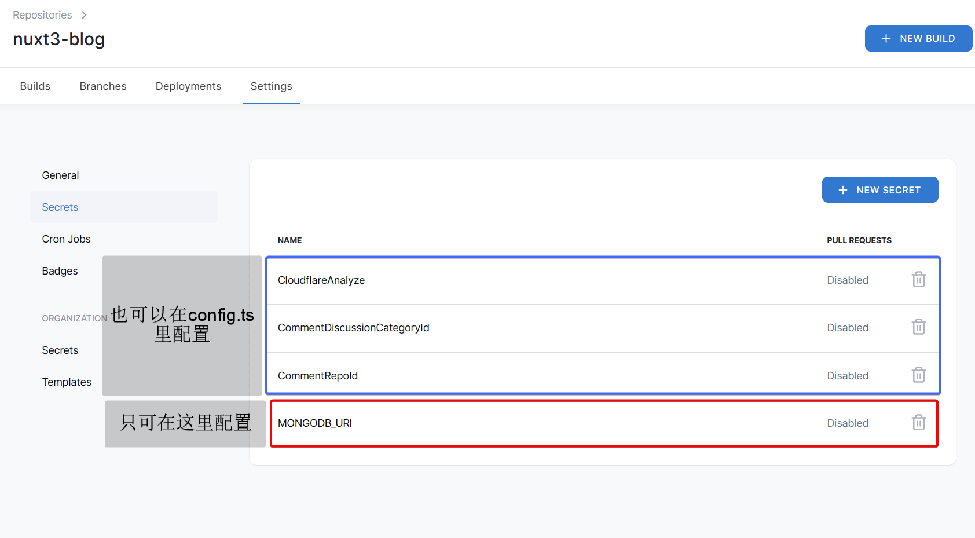Viewport: 975px width, 538px height.
Task: Navigate to Repositories breadcrumb link
Action: tap(42, 15)
